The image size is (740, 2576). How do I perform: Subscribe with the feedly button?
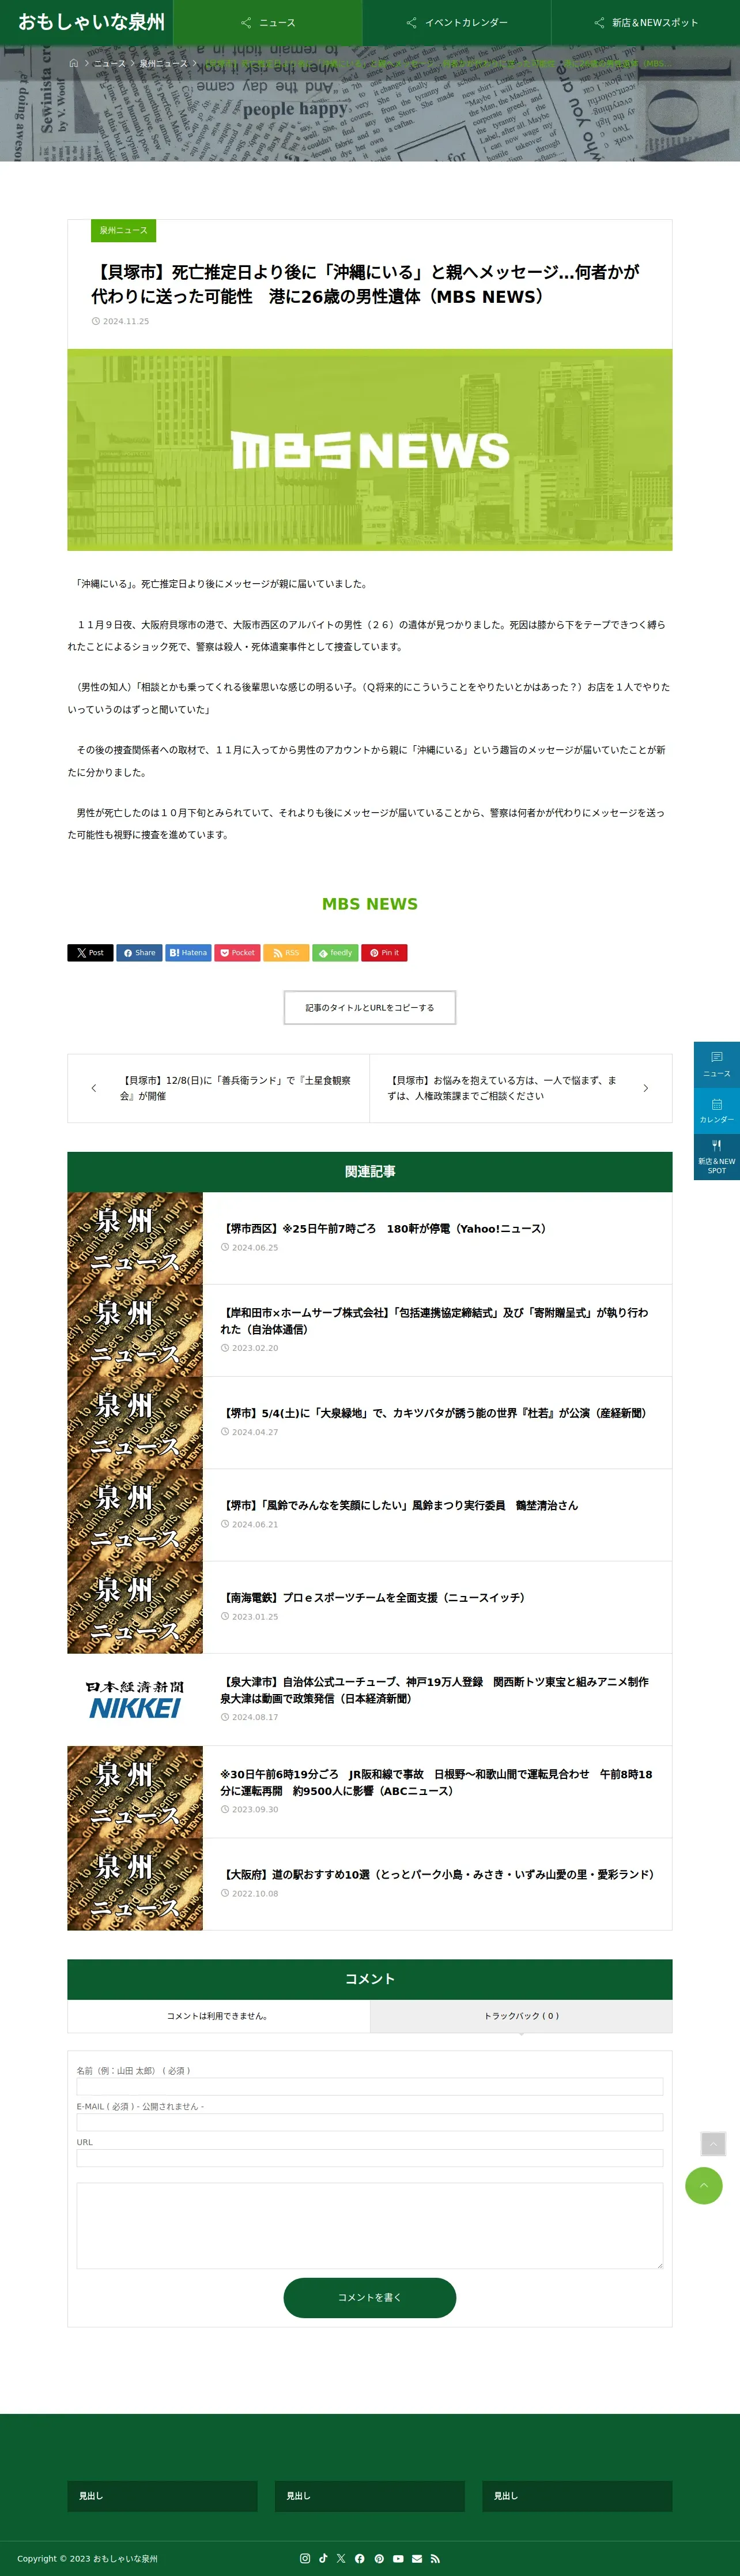[334, 953]
